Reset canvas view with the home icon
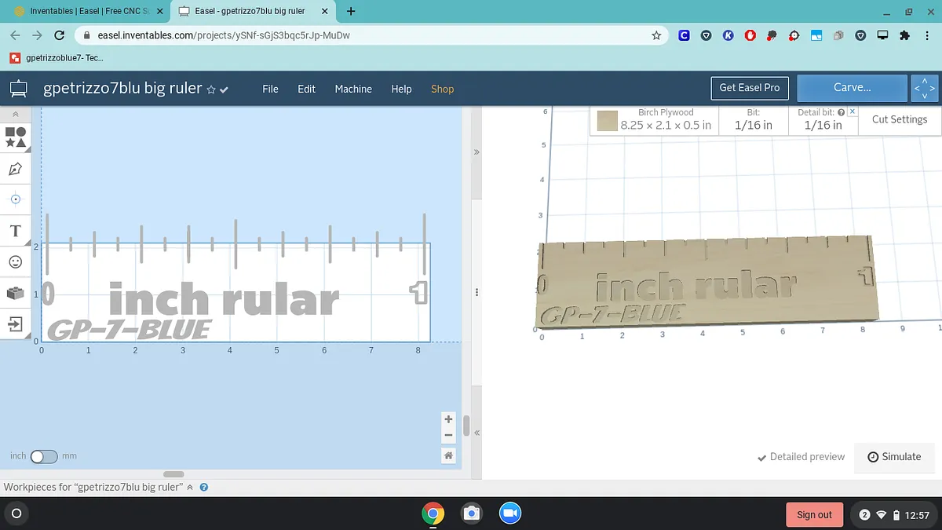Image resolution: width=942 pixels, height=530 pixels. 448,455
